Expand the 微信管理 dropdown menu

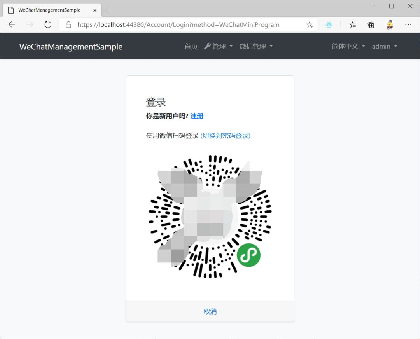click(x=256, y=46)
